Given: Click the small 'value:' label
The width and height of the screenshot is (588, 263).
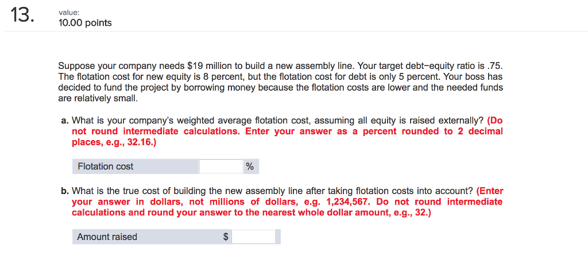Looking at the screenshot, I should tap(68, 11).
